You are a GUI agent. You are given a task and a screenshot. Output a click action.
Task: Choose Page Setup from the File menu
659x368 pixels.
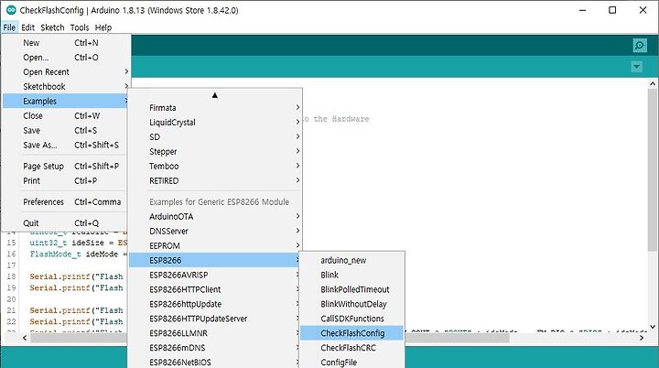pyautogui.click(x=66, y=166)
